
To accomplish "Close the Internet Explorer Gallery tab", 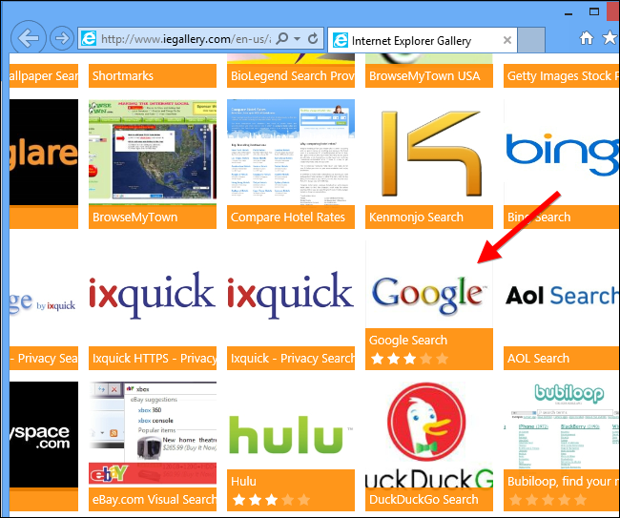I will 506,40.
